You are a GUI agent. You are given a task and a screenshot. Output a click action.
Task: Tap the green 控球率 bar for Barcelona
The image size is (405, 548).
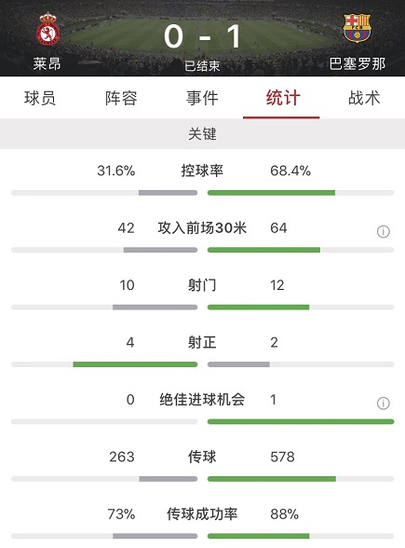tap(271, 193)
